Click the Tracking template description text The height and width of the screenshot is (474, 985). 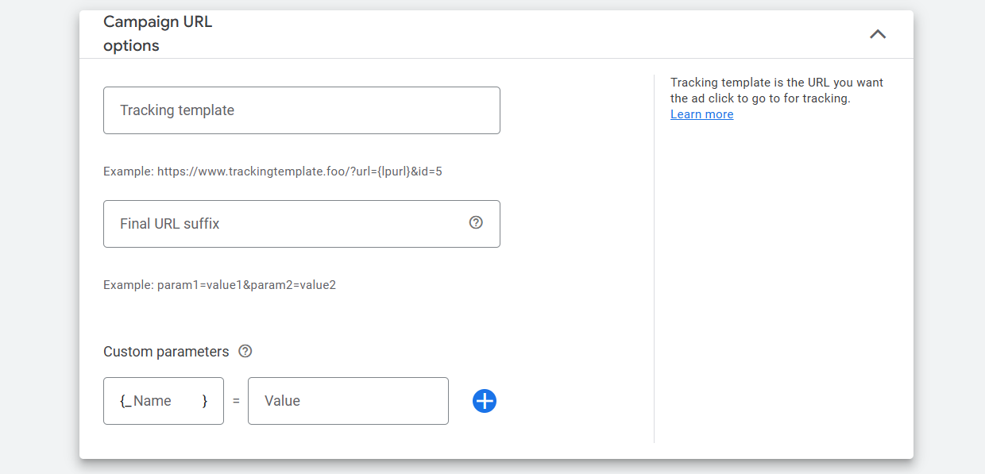coord(776,91)
